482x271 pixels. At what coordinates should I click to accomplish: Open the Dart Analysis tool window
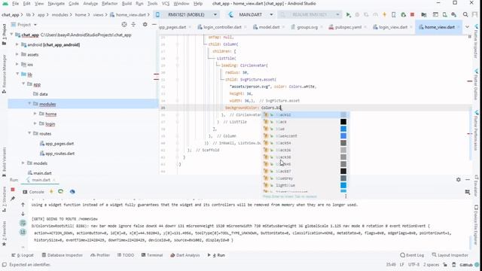[185, 255]
